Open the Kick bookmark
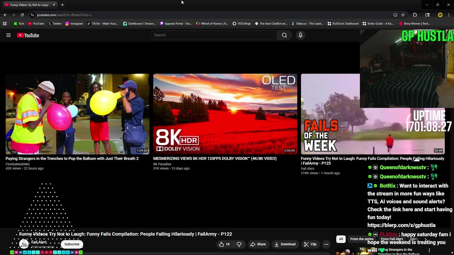454x255 pixels. point(19,23)
